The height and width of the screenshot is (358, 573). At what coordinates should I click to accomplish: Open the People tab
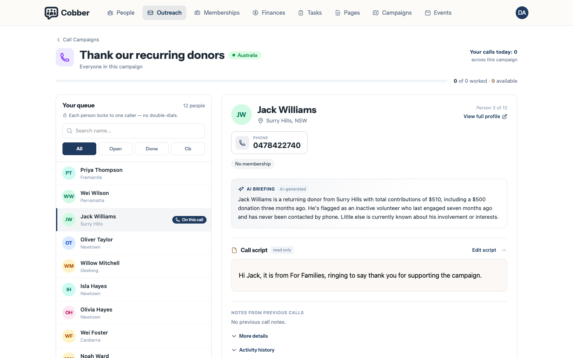click(121, 13)
